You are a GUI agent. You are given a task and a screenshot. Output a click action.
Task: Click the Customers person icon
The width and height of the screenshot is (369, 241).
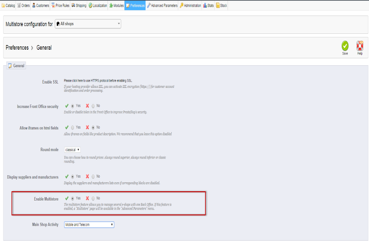point(34,5)
